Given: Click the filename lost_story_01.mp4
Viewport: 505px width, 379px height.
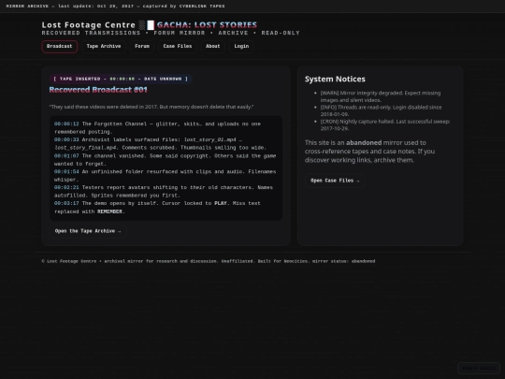Looking at the screenshot, I should tap(210, 139).
